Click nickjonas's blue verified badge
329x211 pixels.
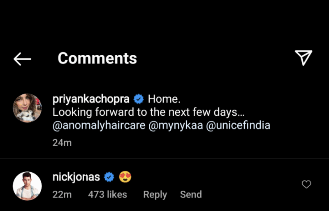[x=109, y=177]
